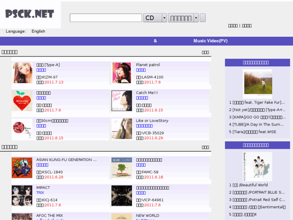The height and width of the screenshot is (220, 293).
Task: Open NEW WORLD cover thumbnail
Action: pos(122,217)
